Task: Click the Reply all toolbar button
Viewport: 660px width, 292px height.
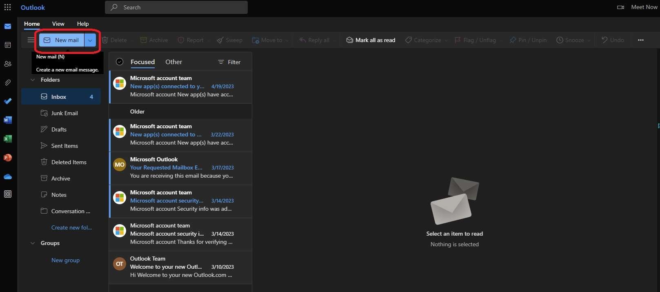Action: [314, 40]
